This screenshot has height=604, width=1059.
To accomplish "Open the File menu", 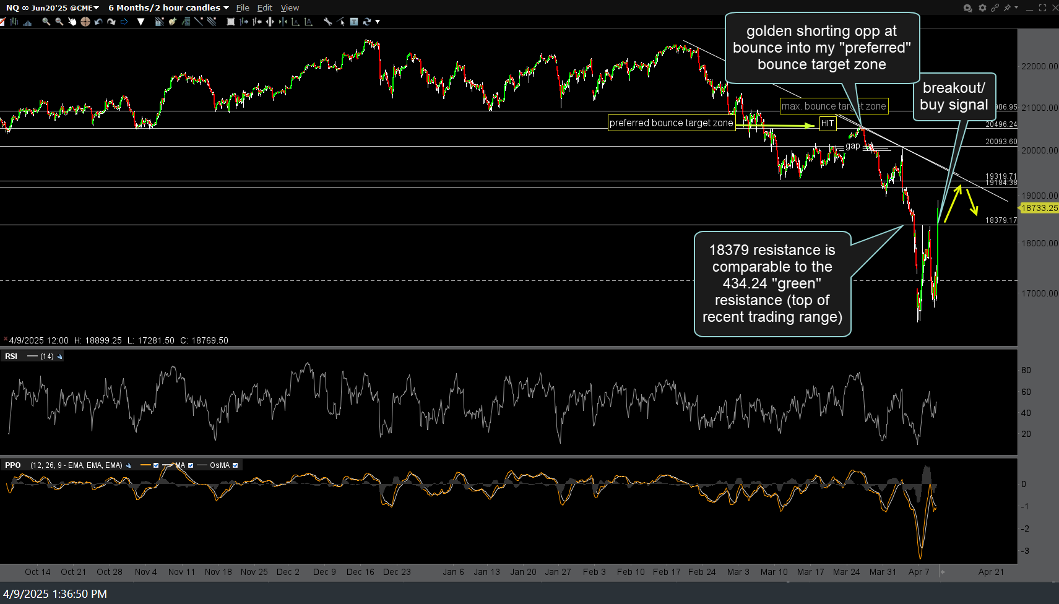I will pos(243,8).
